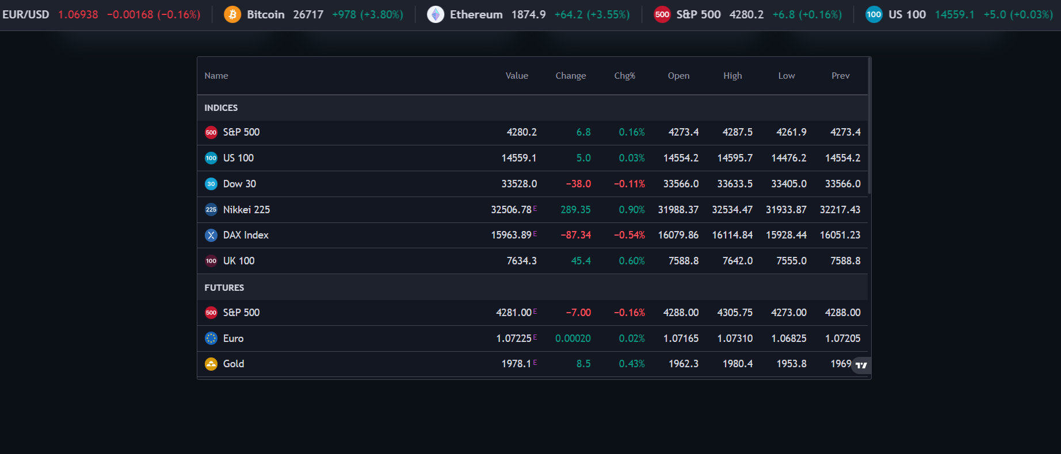
Task: Click the US 100 icon in the top ticker
Action: (x=874, y=14)
